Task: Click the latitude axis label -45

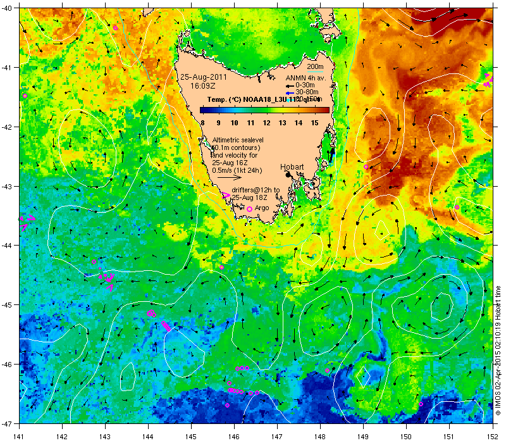Action: point(6,305)
